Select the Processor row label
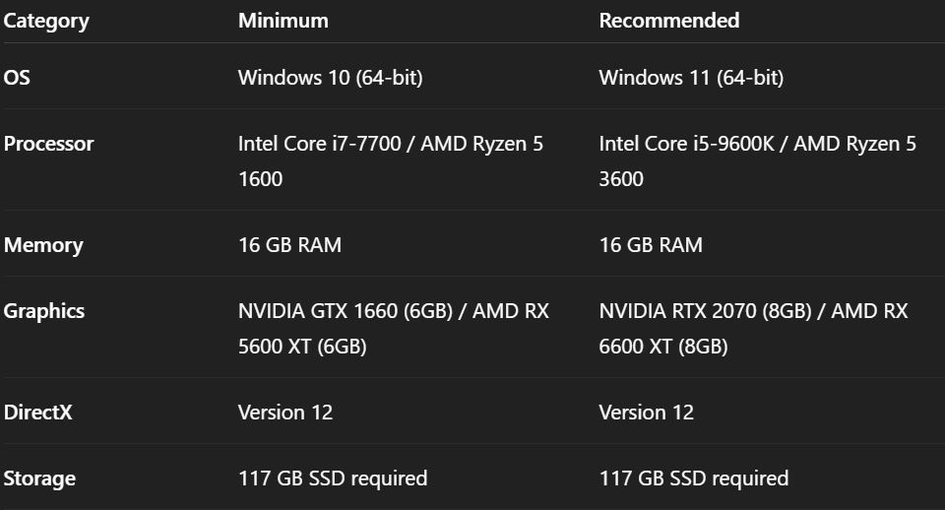945x510 pixels. coord(49,144)
